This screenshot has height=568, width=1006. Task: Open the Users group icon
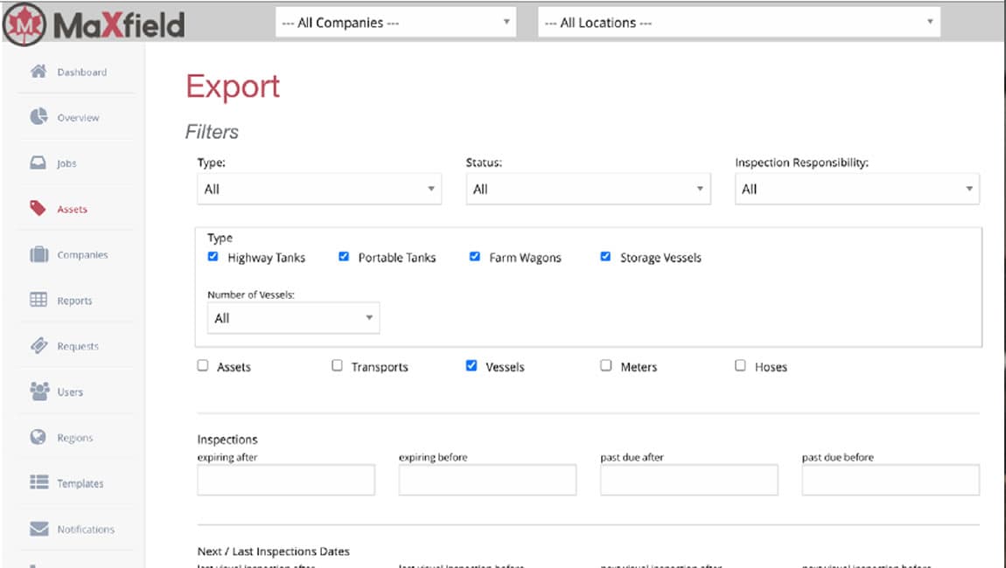38,391
